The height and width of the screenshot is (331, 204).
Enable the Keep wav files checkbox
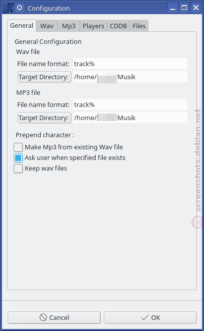(18, 169)
